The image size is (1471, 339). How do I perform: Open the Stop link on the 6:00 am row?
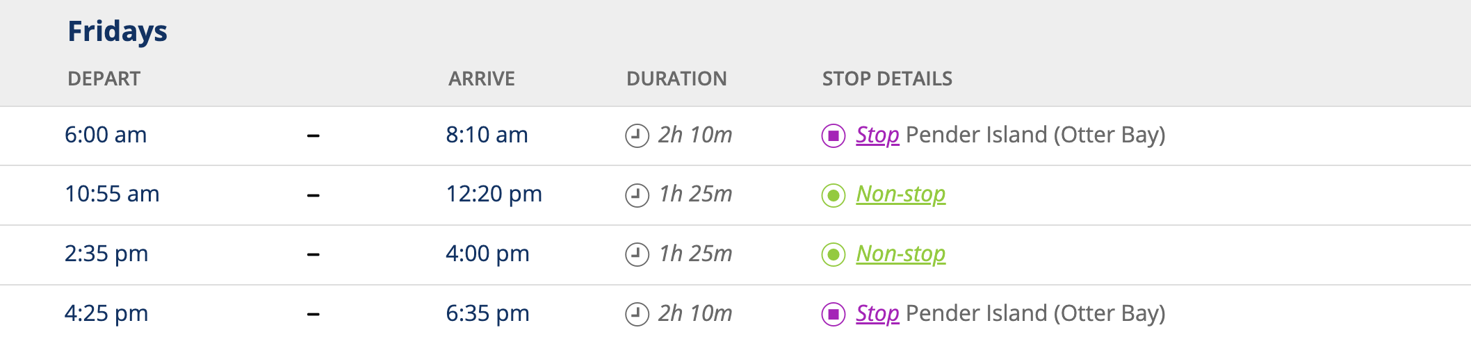(877, 135)
